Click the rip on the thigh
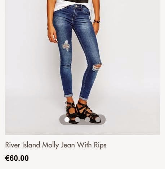Viewport: 165px width, 169px height. (x=66, y=46)
